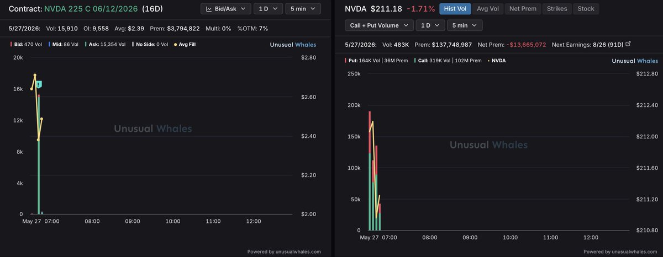
Task: Click Powered by unusualwhales.com under the contract chart
Action: coord(284,251)
